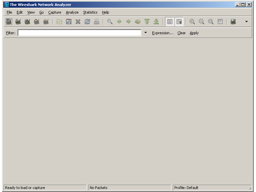Go forward in packet history
This screenshot has width=256, height=192.
pyautogui.click(x=128, y=22)
